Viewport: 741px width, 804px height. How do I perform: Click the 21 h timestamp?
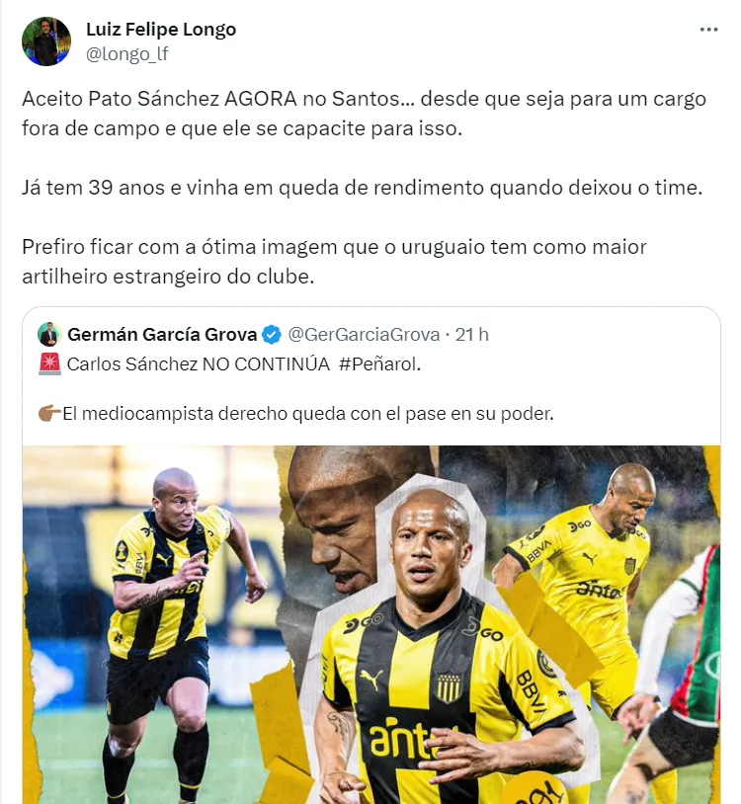click(x=472, y=334)
